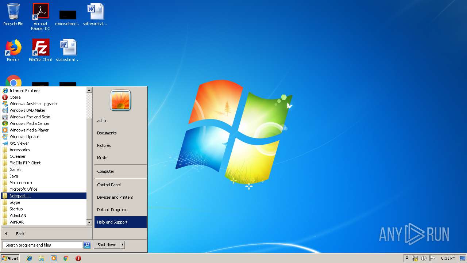Expand the Startup folder
The width and height of the screenshot is (467, 263).
pyautogui.click(x=44, y=209)
